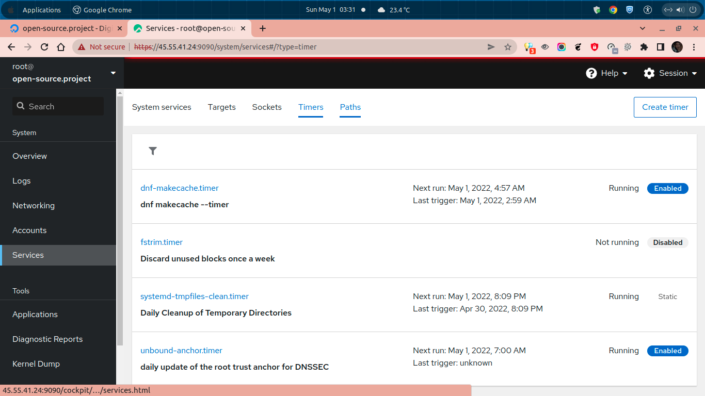Image resolution: width=705 pixels, height=396 pixels.
Task: Select the Timers tab
Action: 311,107
